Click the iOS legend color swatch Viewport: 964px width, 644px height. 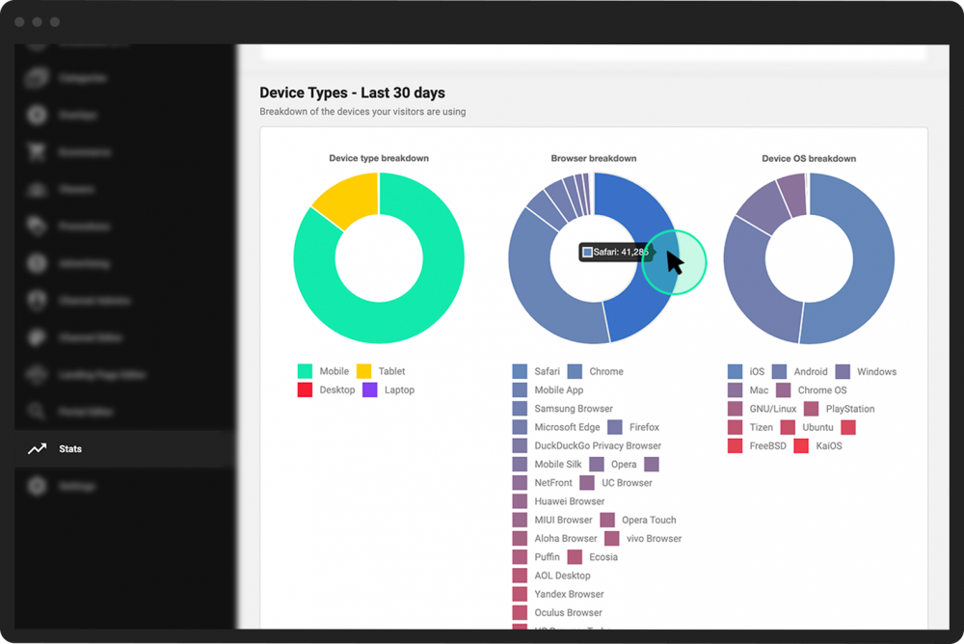(x=736, y=371)
